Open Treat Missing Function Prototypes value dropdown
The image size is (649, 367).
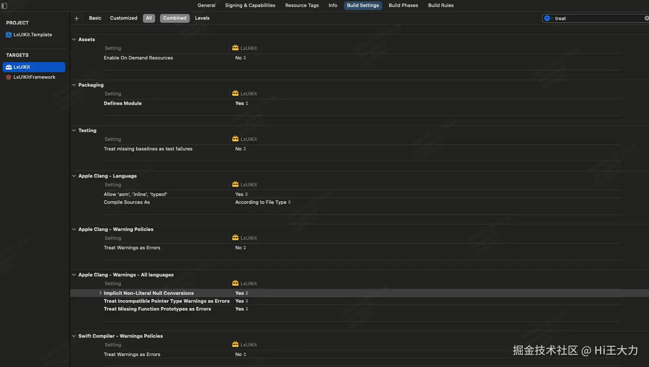(x=242, y=309)
